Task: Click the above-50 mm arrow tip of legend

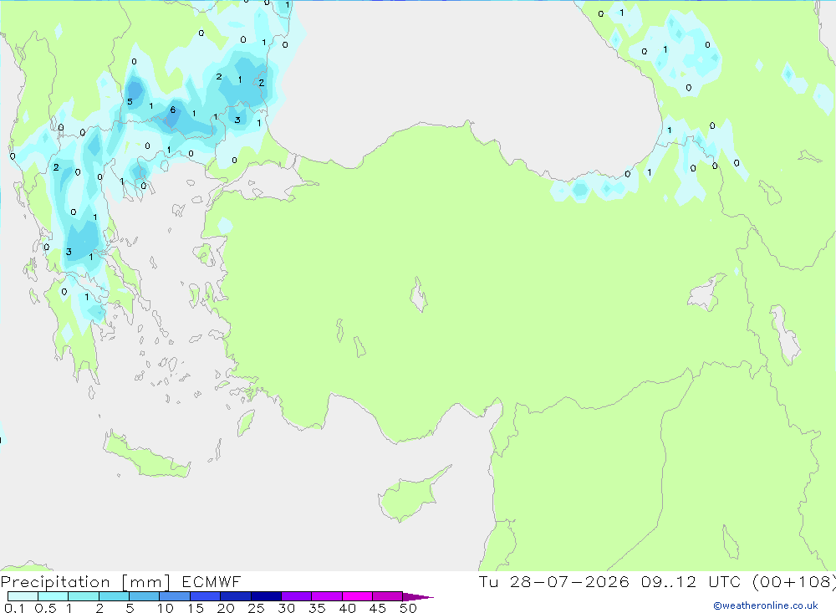Action: pyautogui.click(x=418, y=596)
